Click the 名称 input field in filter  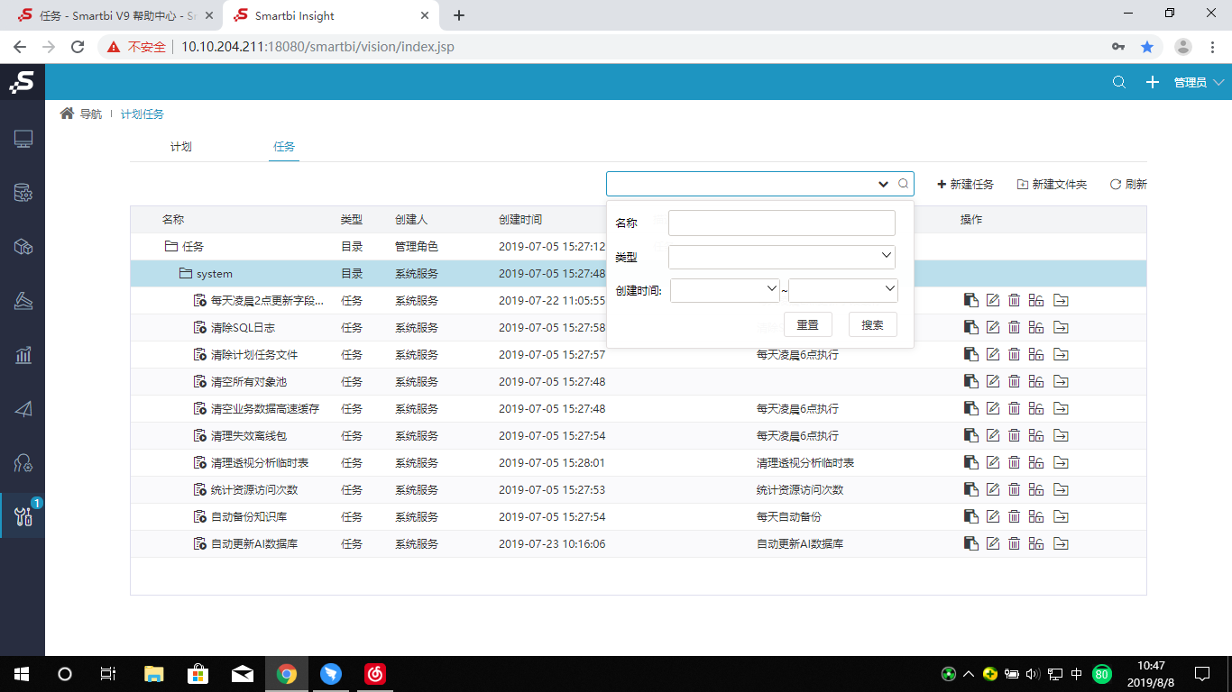[782, 223]
